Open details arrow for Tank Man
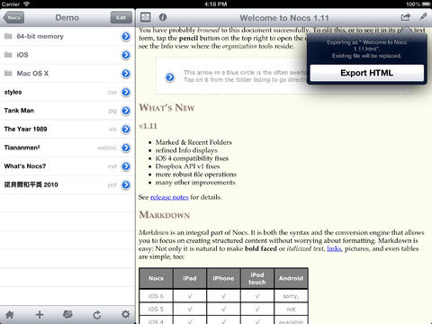 click(x=126, y=111)
